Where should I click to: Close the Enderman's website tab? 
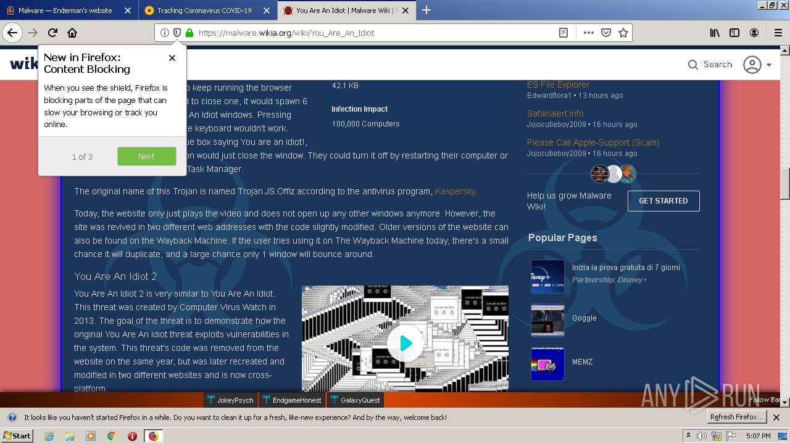click(x=127, y=10)
